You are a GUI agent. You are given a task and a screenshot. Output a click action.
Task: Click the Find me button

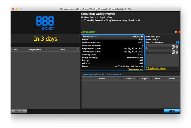[x=19, y=111]
